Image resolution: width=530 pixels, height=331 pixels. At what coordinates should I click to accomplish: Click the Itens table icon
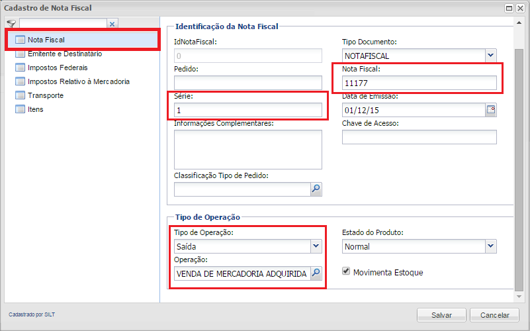coord(20,109)
